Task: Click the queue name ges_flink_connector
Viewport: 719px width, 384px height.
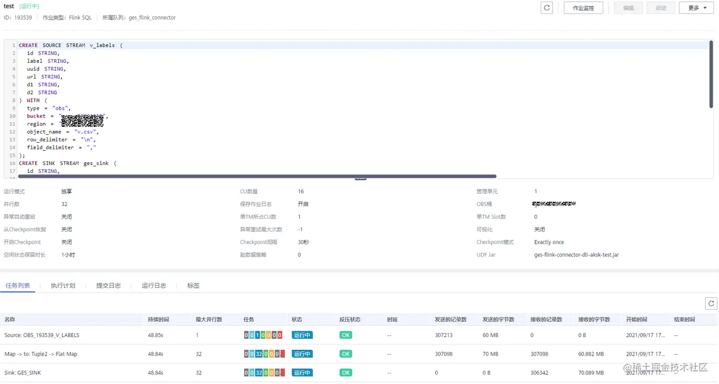Action: click(152, 17)
